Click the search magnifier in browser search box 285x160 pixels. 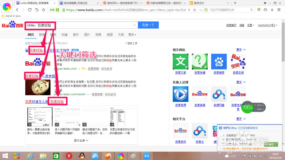[x=251, y=10]
